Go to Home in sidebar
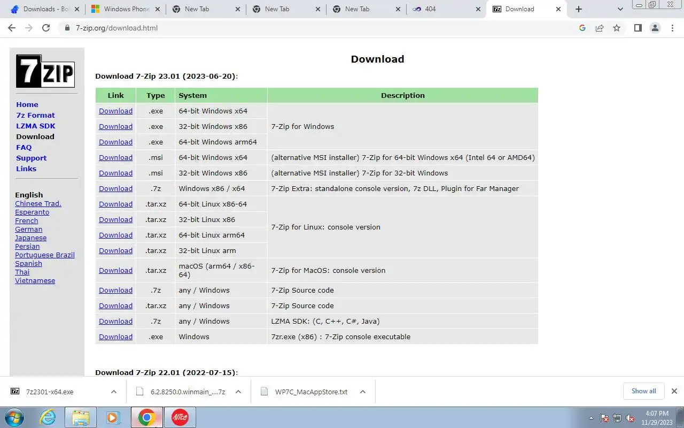Screen dimensions: 684x428 (x=27, y=104)
